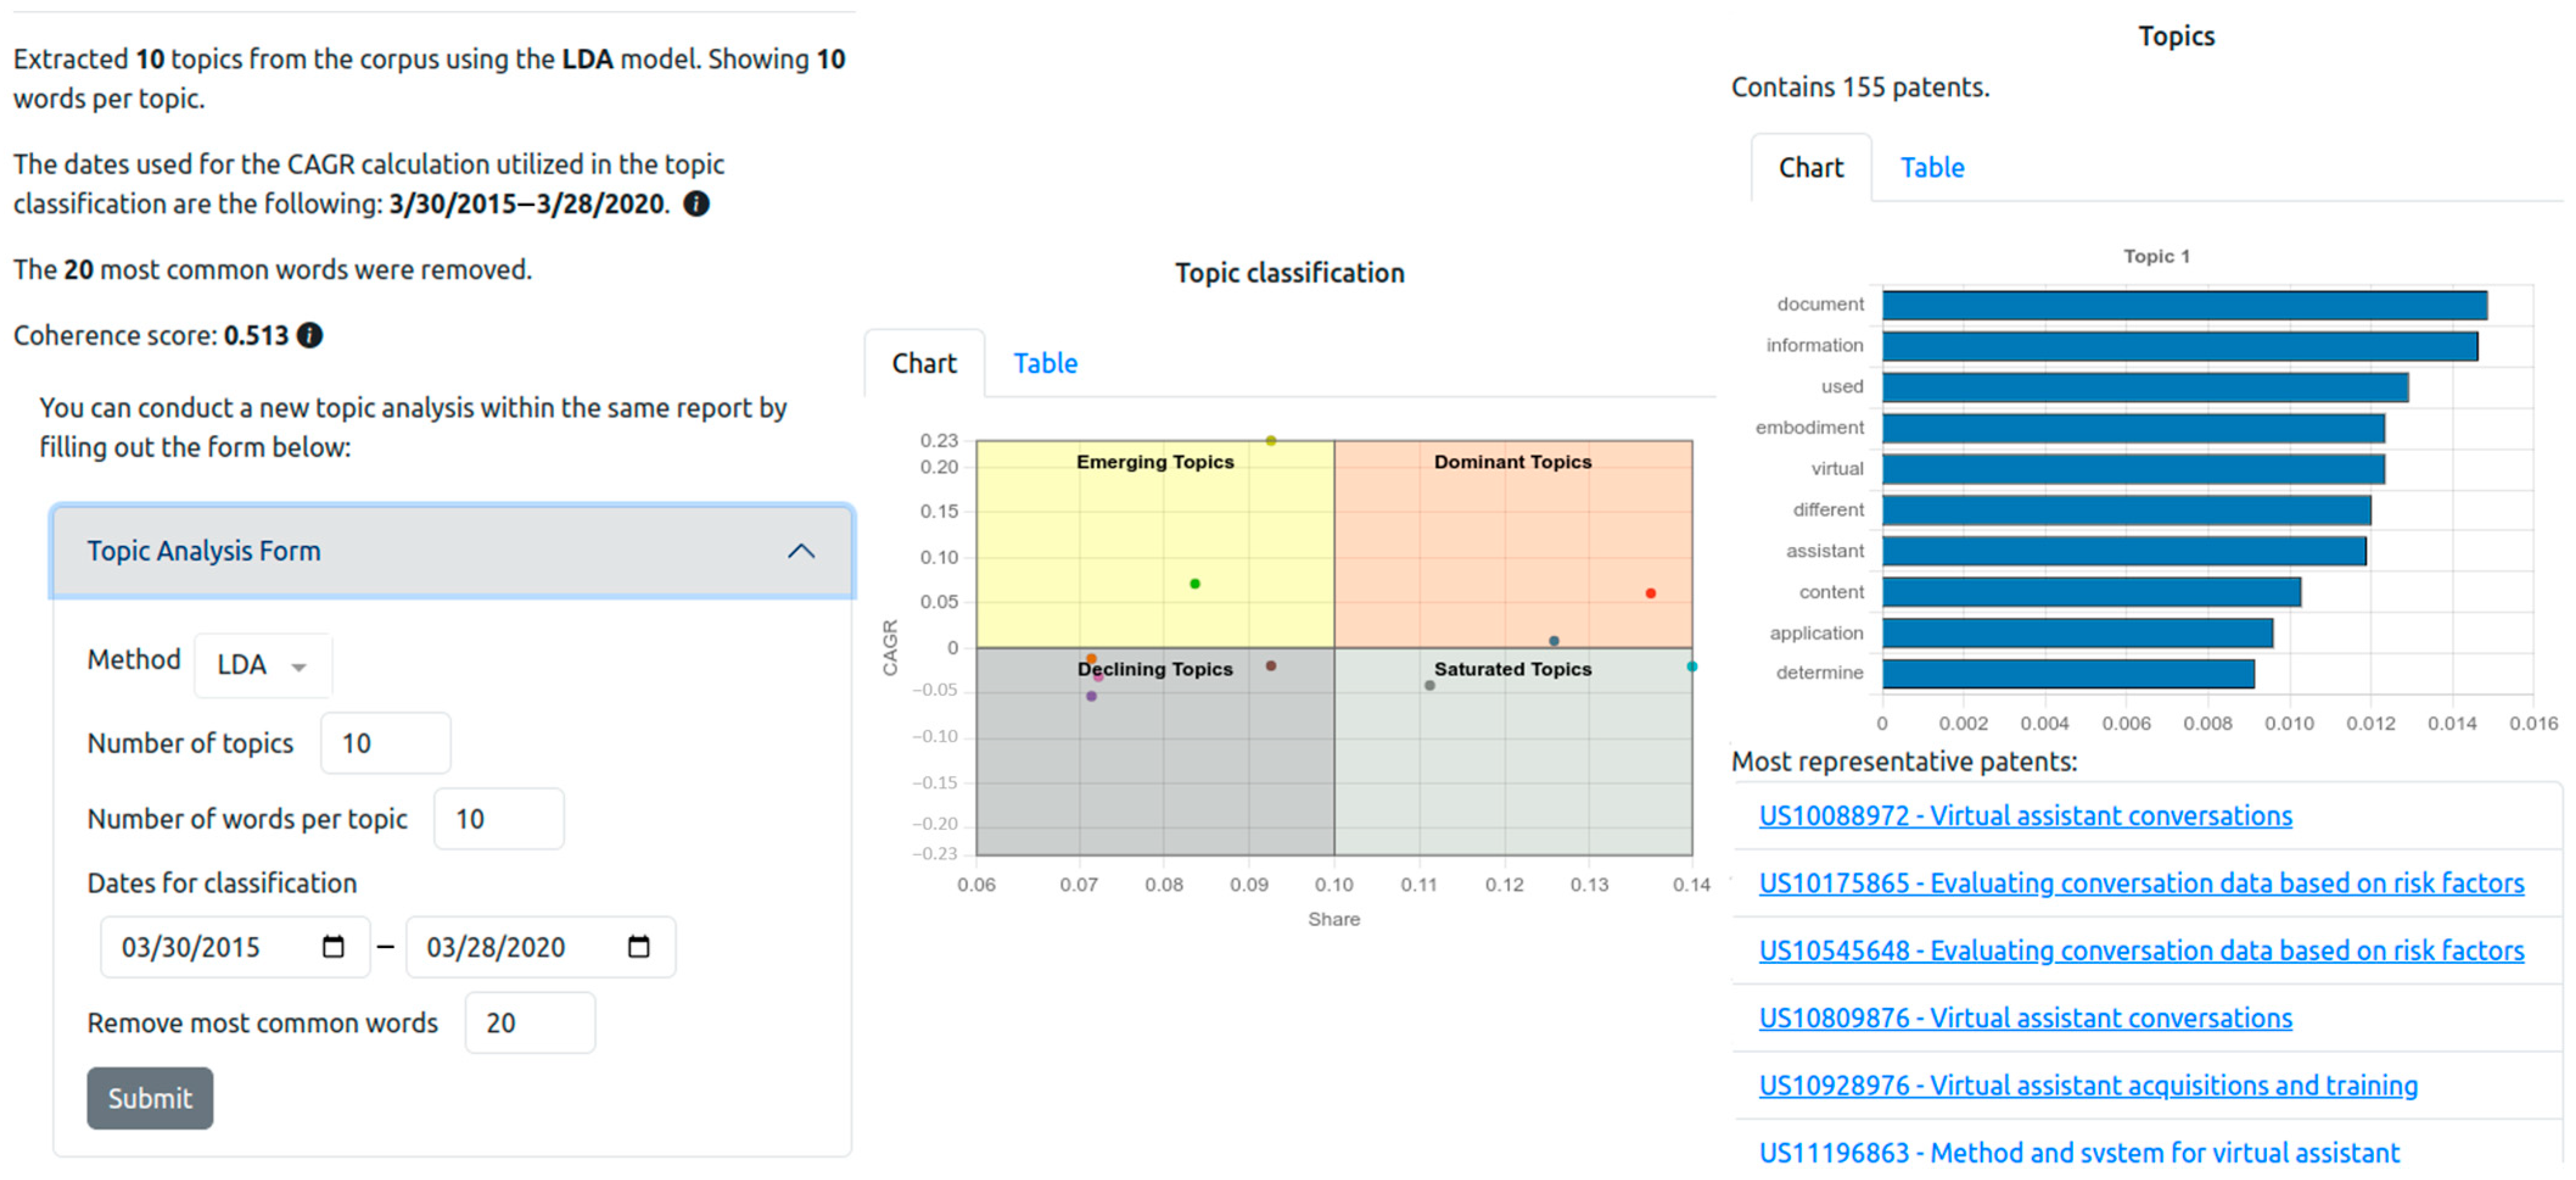Open calendar picker for start date
The height and width of the screenshot is (1180, 2576).
coord(333,946)
